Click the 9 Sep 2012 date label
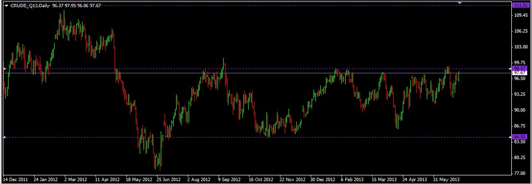532x184 pixels. [229, 179]
